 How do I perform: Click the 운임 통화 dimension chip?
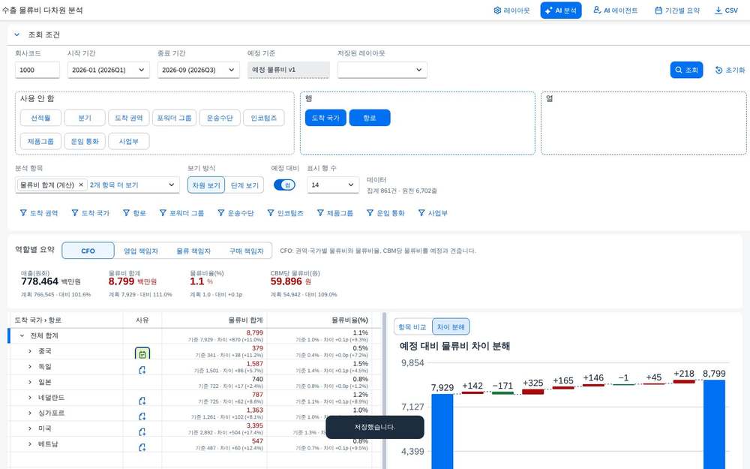coord(85,141)
